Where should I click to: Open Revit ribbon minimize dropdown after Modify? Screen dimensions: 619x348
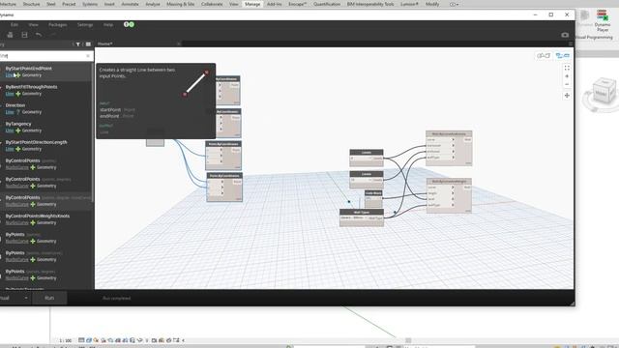[x=453, y=4]
